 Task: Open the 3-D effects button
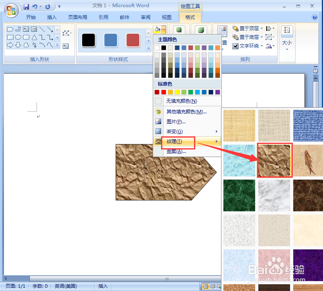tap(201, 30)
